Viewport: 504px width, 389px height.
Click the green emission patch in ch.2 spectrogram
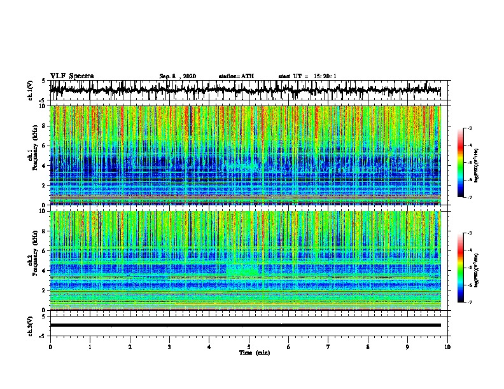242,269
